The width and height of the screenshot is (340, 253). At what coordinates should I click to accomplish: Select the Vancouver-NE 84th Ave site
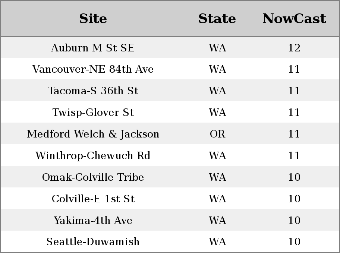93,69
